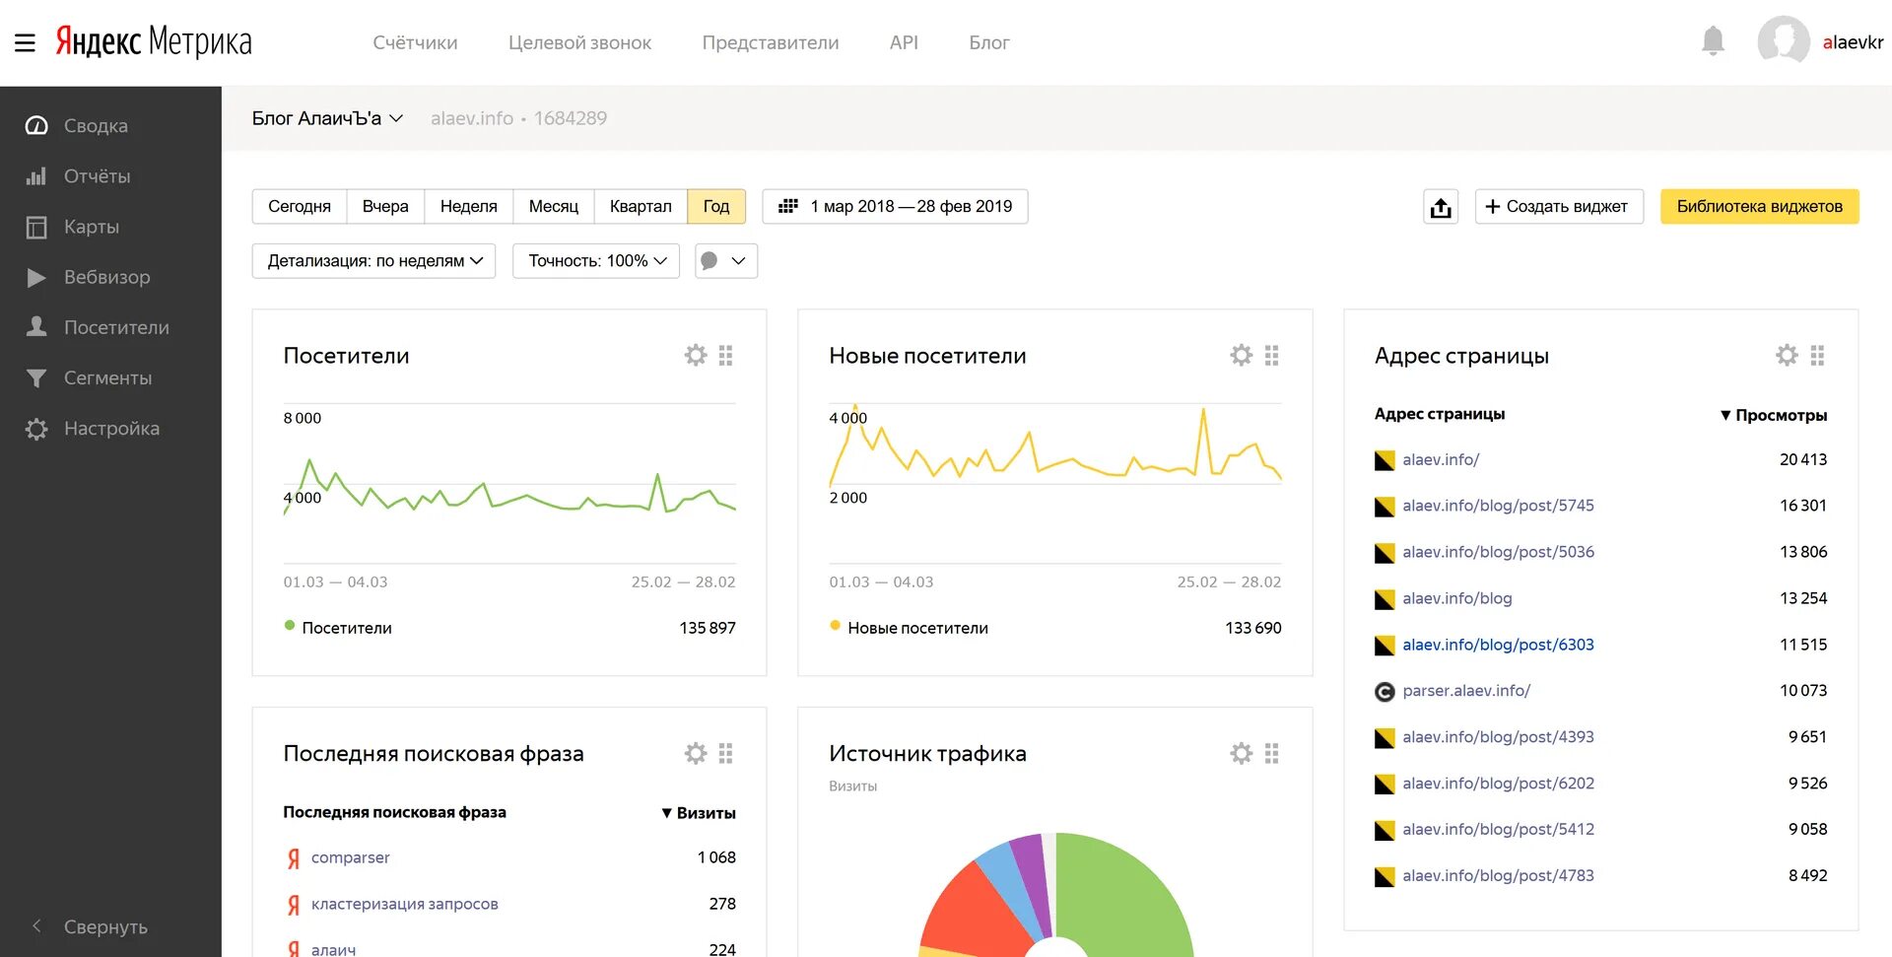Open Целевой звонок in top navigation
This screenshot has width=1892, height=957.
point(579,42)
